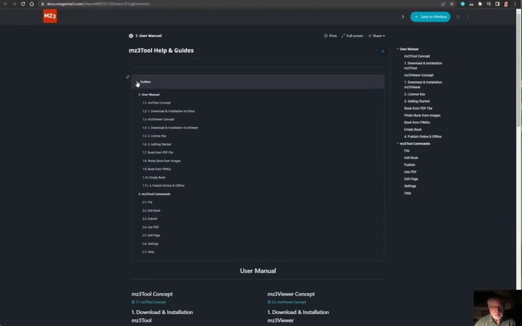
Task: Open '1.11. 4. Publish Online & Offline' outline entry
Action: pos(163,185)
